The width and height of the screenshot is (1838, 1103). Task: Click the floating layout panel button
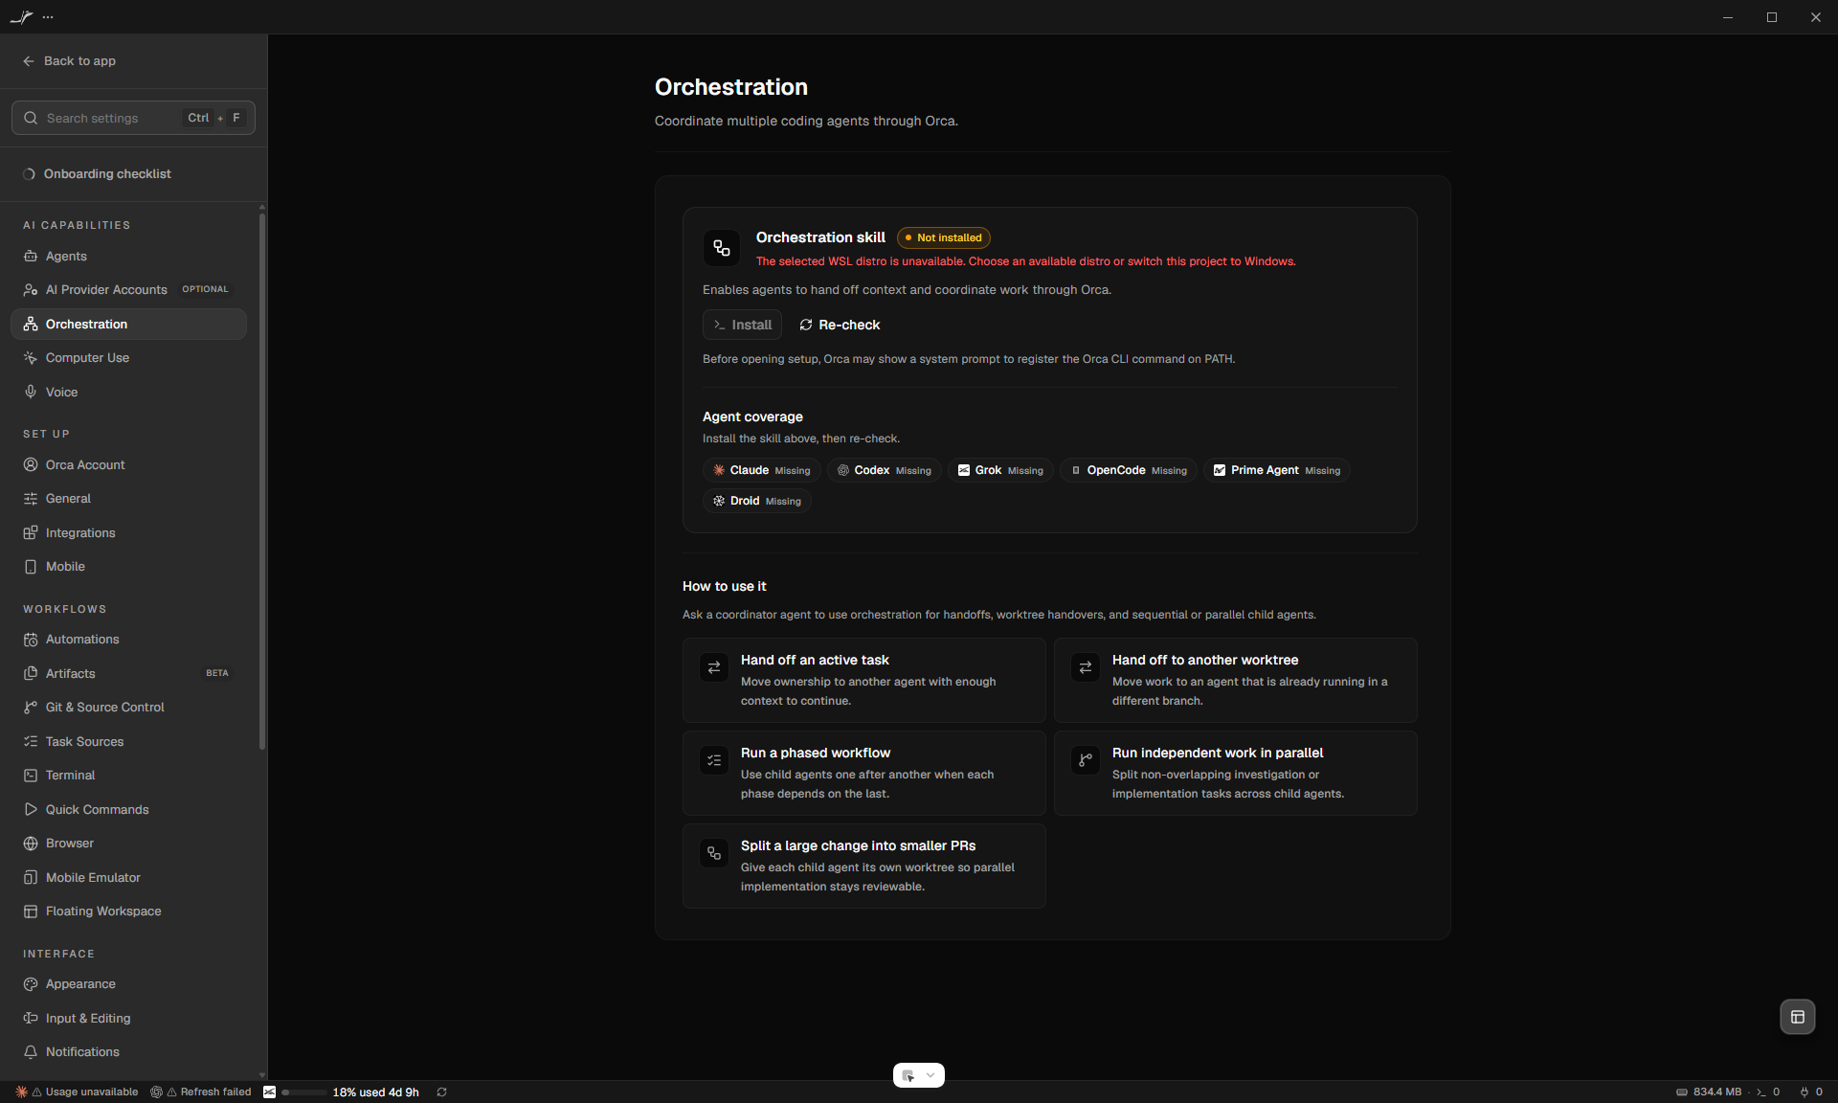(x=1797, y=1017)
